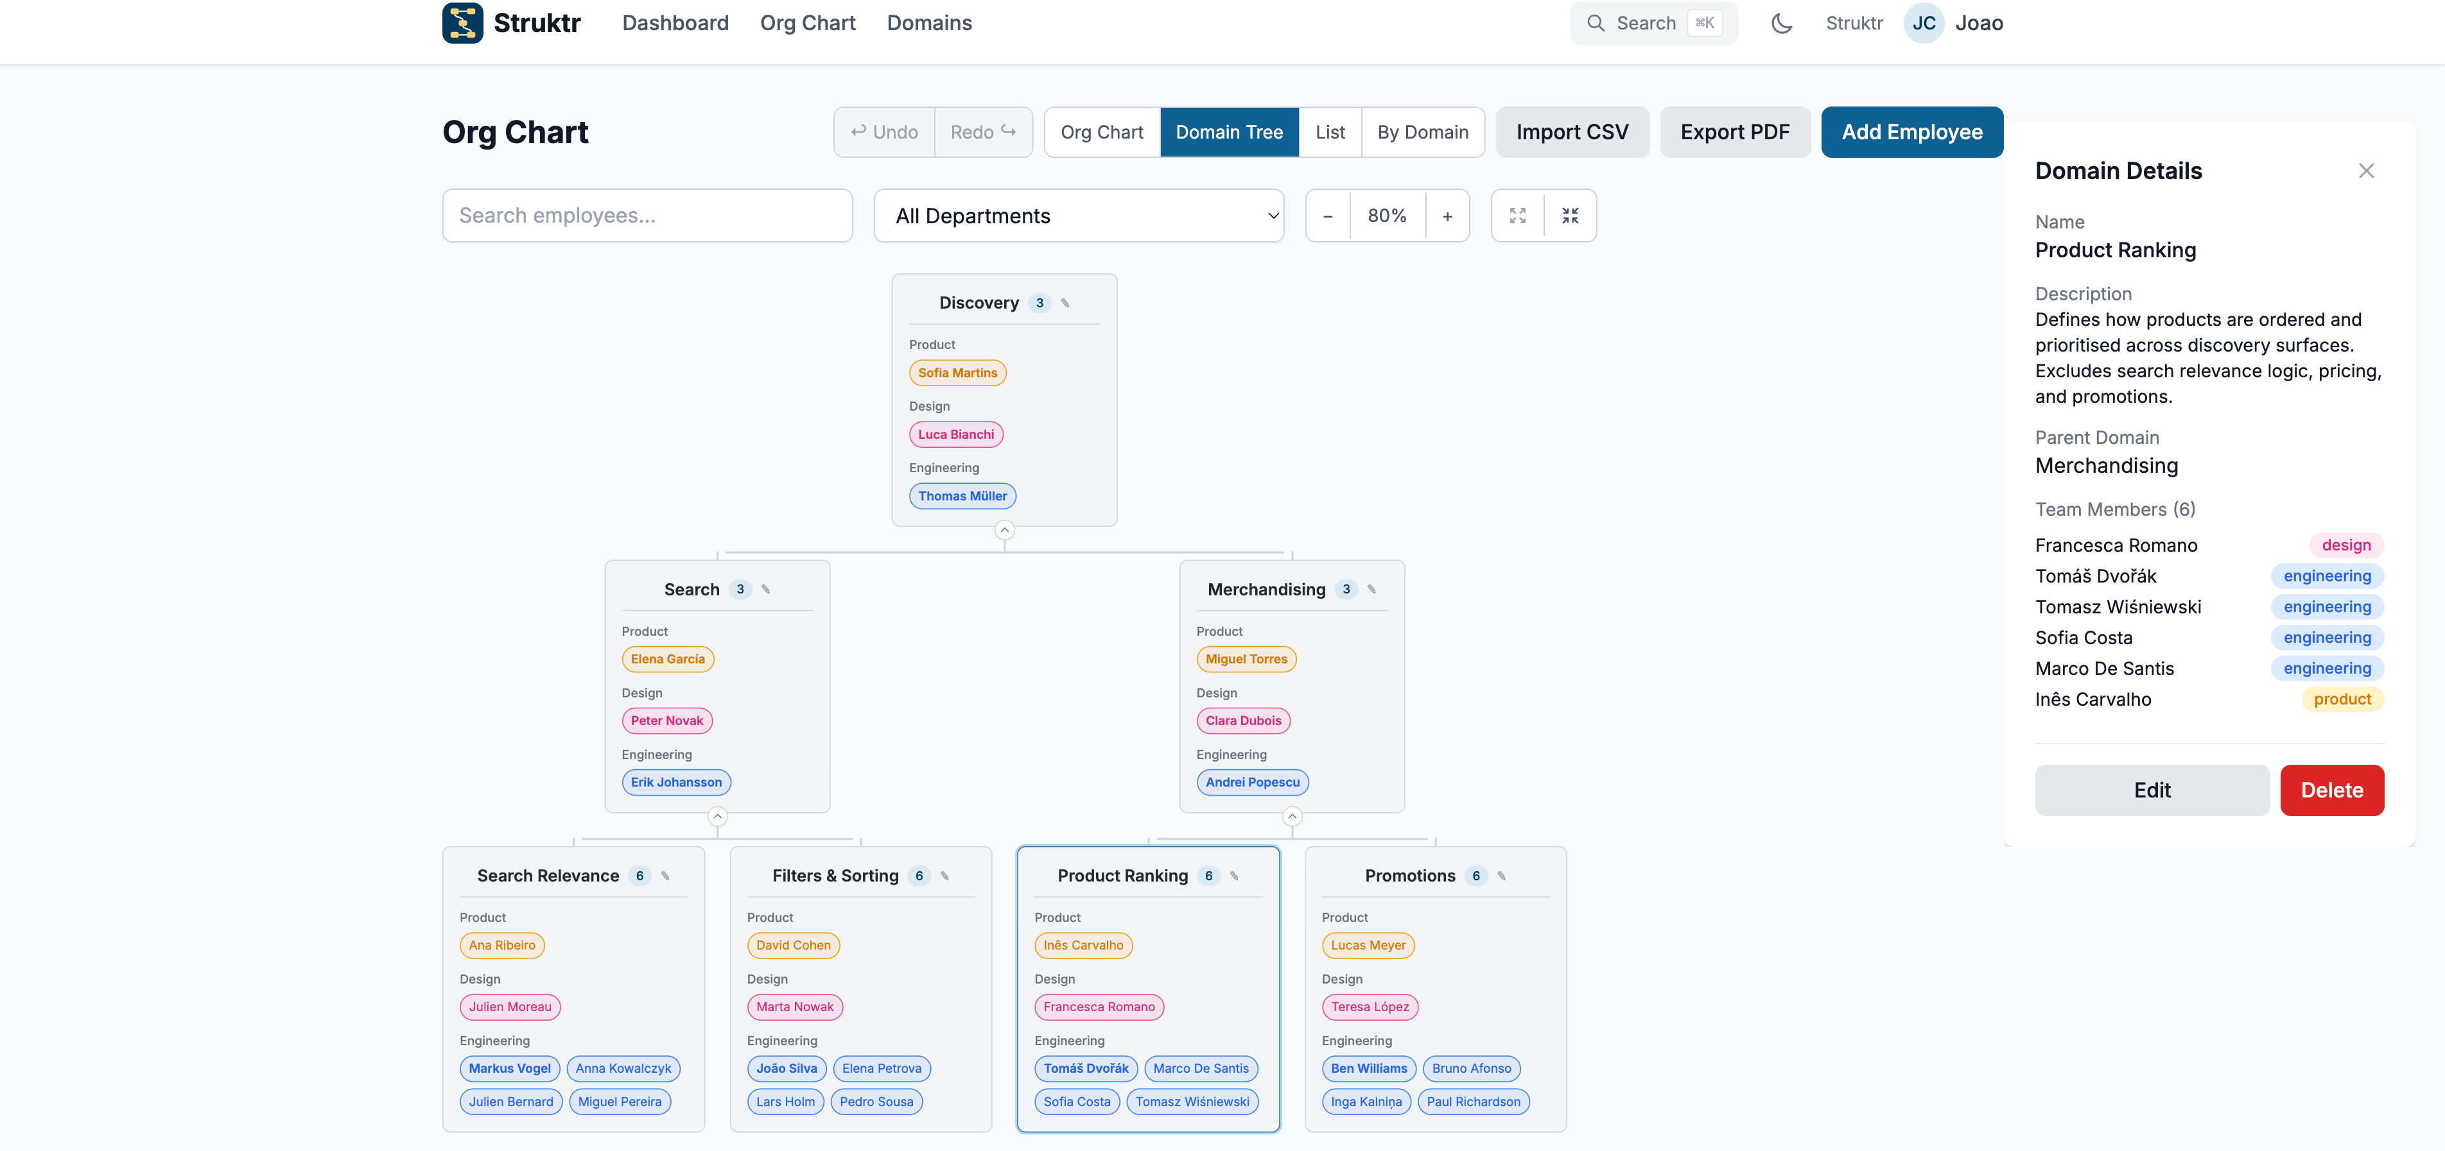Viewport: 2445px width, 1151px height.
Task: Click the edit pencil on Product Ranking node
Action: pyautogui.click(x=1234, y=876)
